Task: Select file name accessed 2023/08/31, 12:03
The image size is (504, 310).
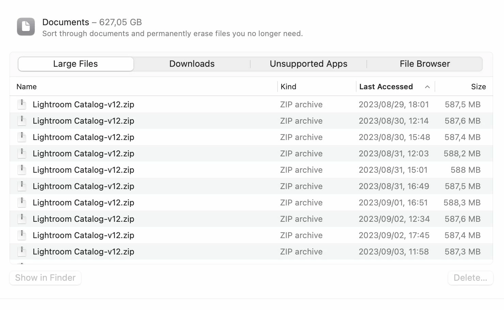Action: coord(83,154)
